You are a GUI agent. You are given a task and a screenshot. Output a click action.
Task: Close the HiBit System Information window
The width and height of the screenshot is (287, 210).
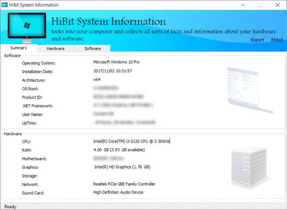(x=278, y=5)
